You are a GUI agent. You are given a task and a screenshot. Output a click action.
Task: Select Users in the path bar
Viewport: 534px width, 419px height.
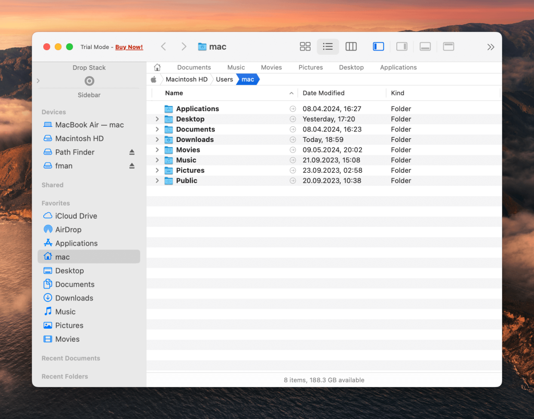224,79
